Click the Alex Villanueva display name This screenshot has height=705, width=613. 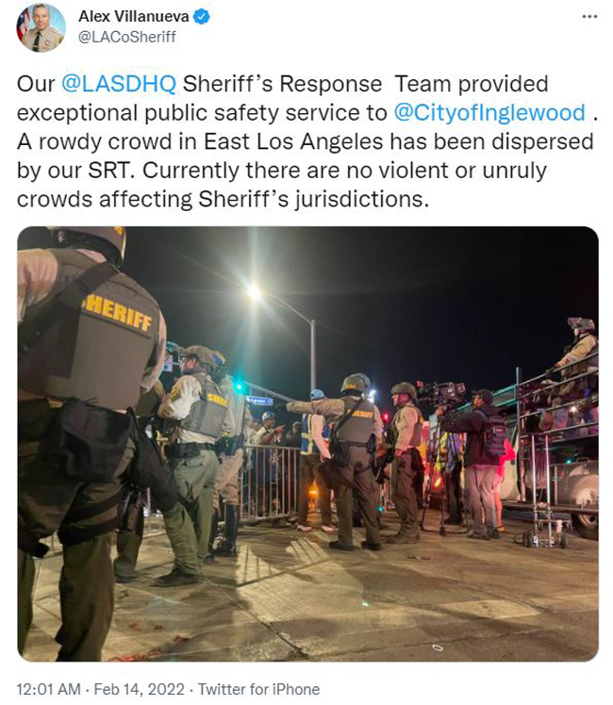pyautogui.click(x=134, y=17)
